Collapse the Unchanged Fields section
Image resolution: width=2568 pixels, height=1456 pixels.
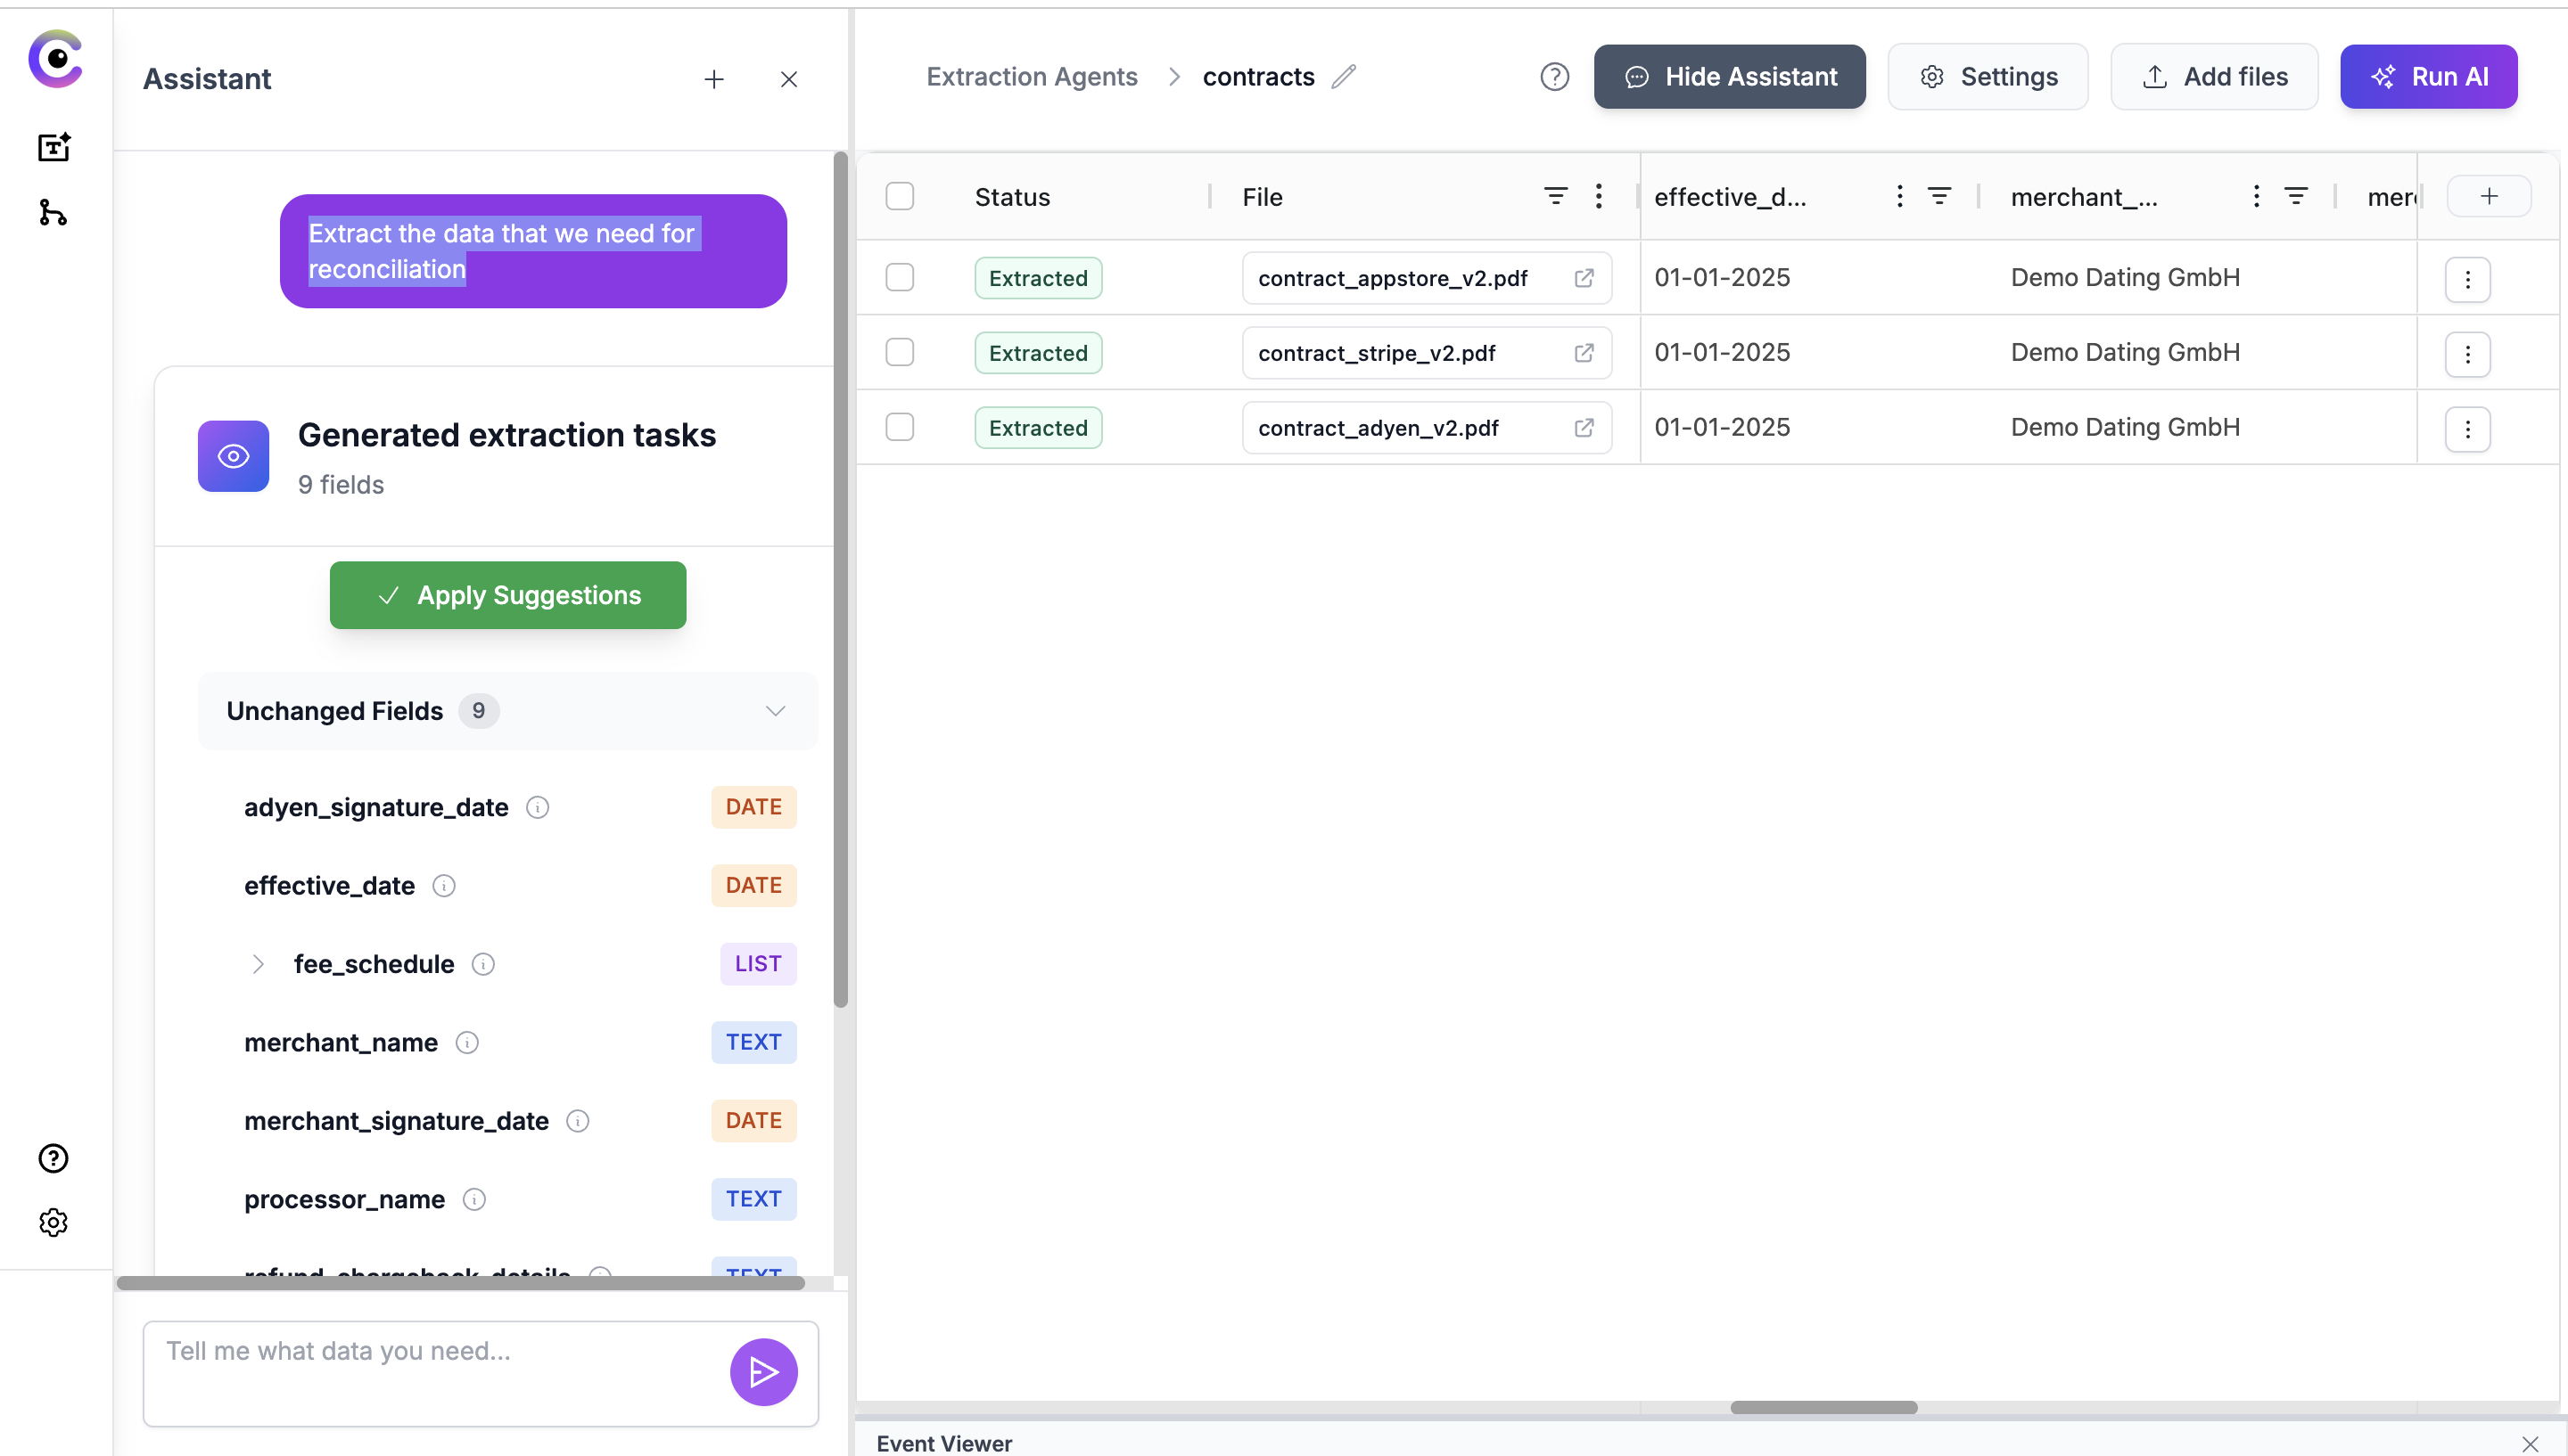click(775, 711)
